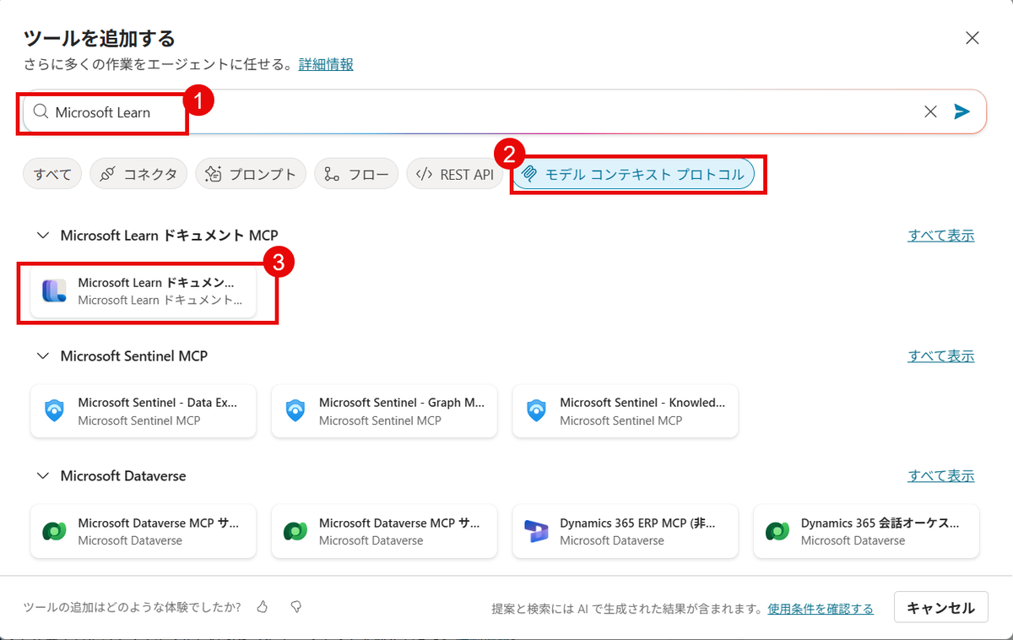Show all Microsoft Sentinel MCP tools
Image resolution: width=1013 pixels, height=640 pixels.
941,356
